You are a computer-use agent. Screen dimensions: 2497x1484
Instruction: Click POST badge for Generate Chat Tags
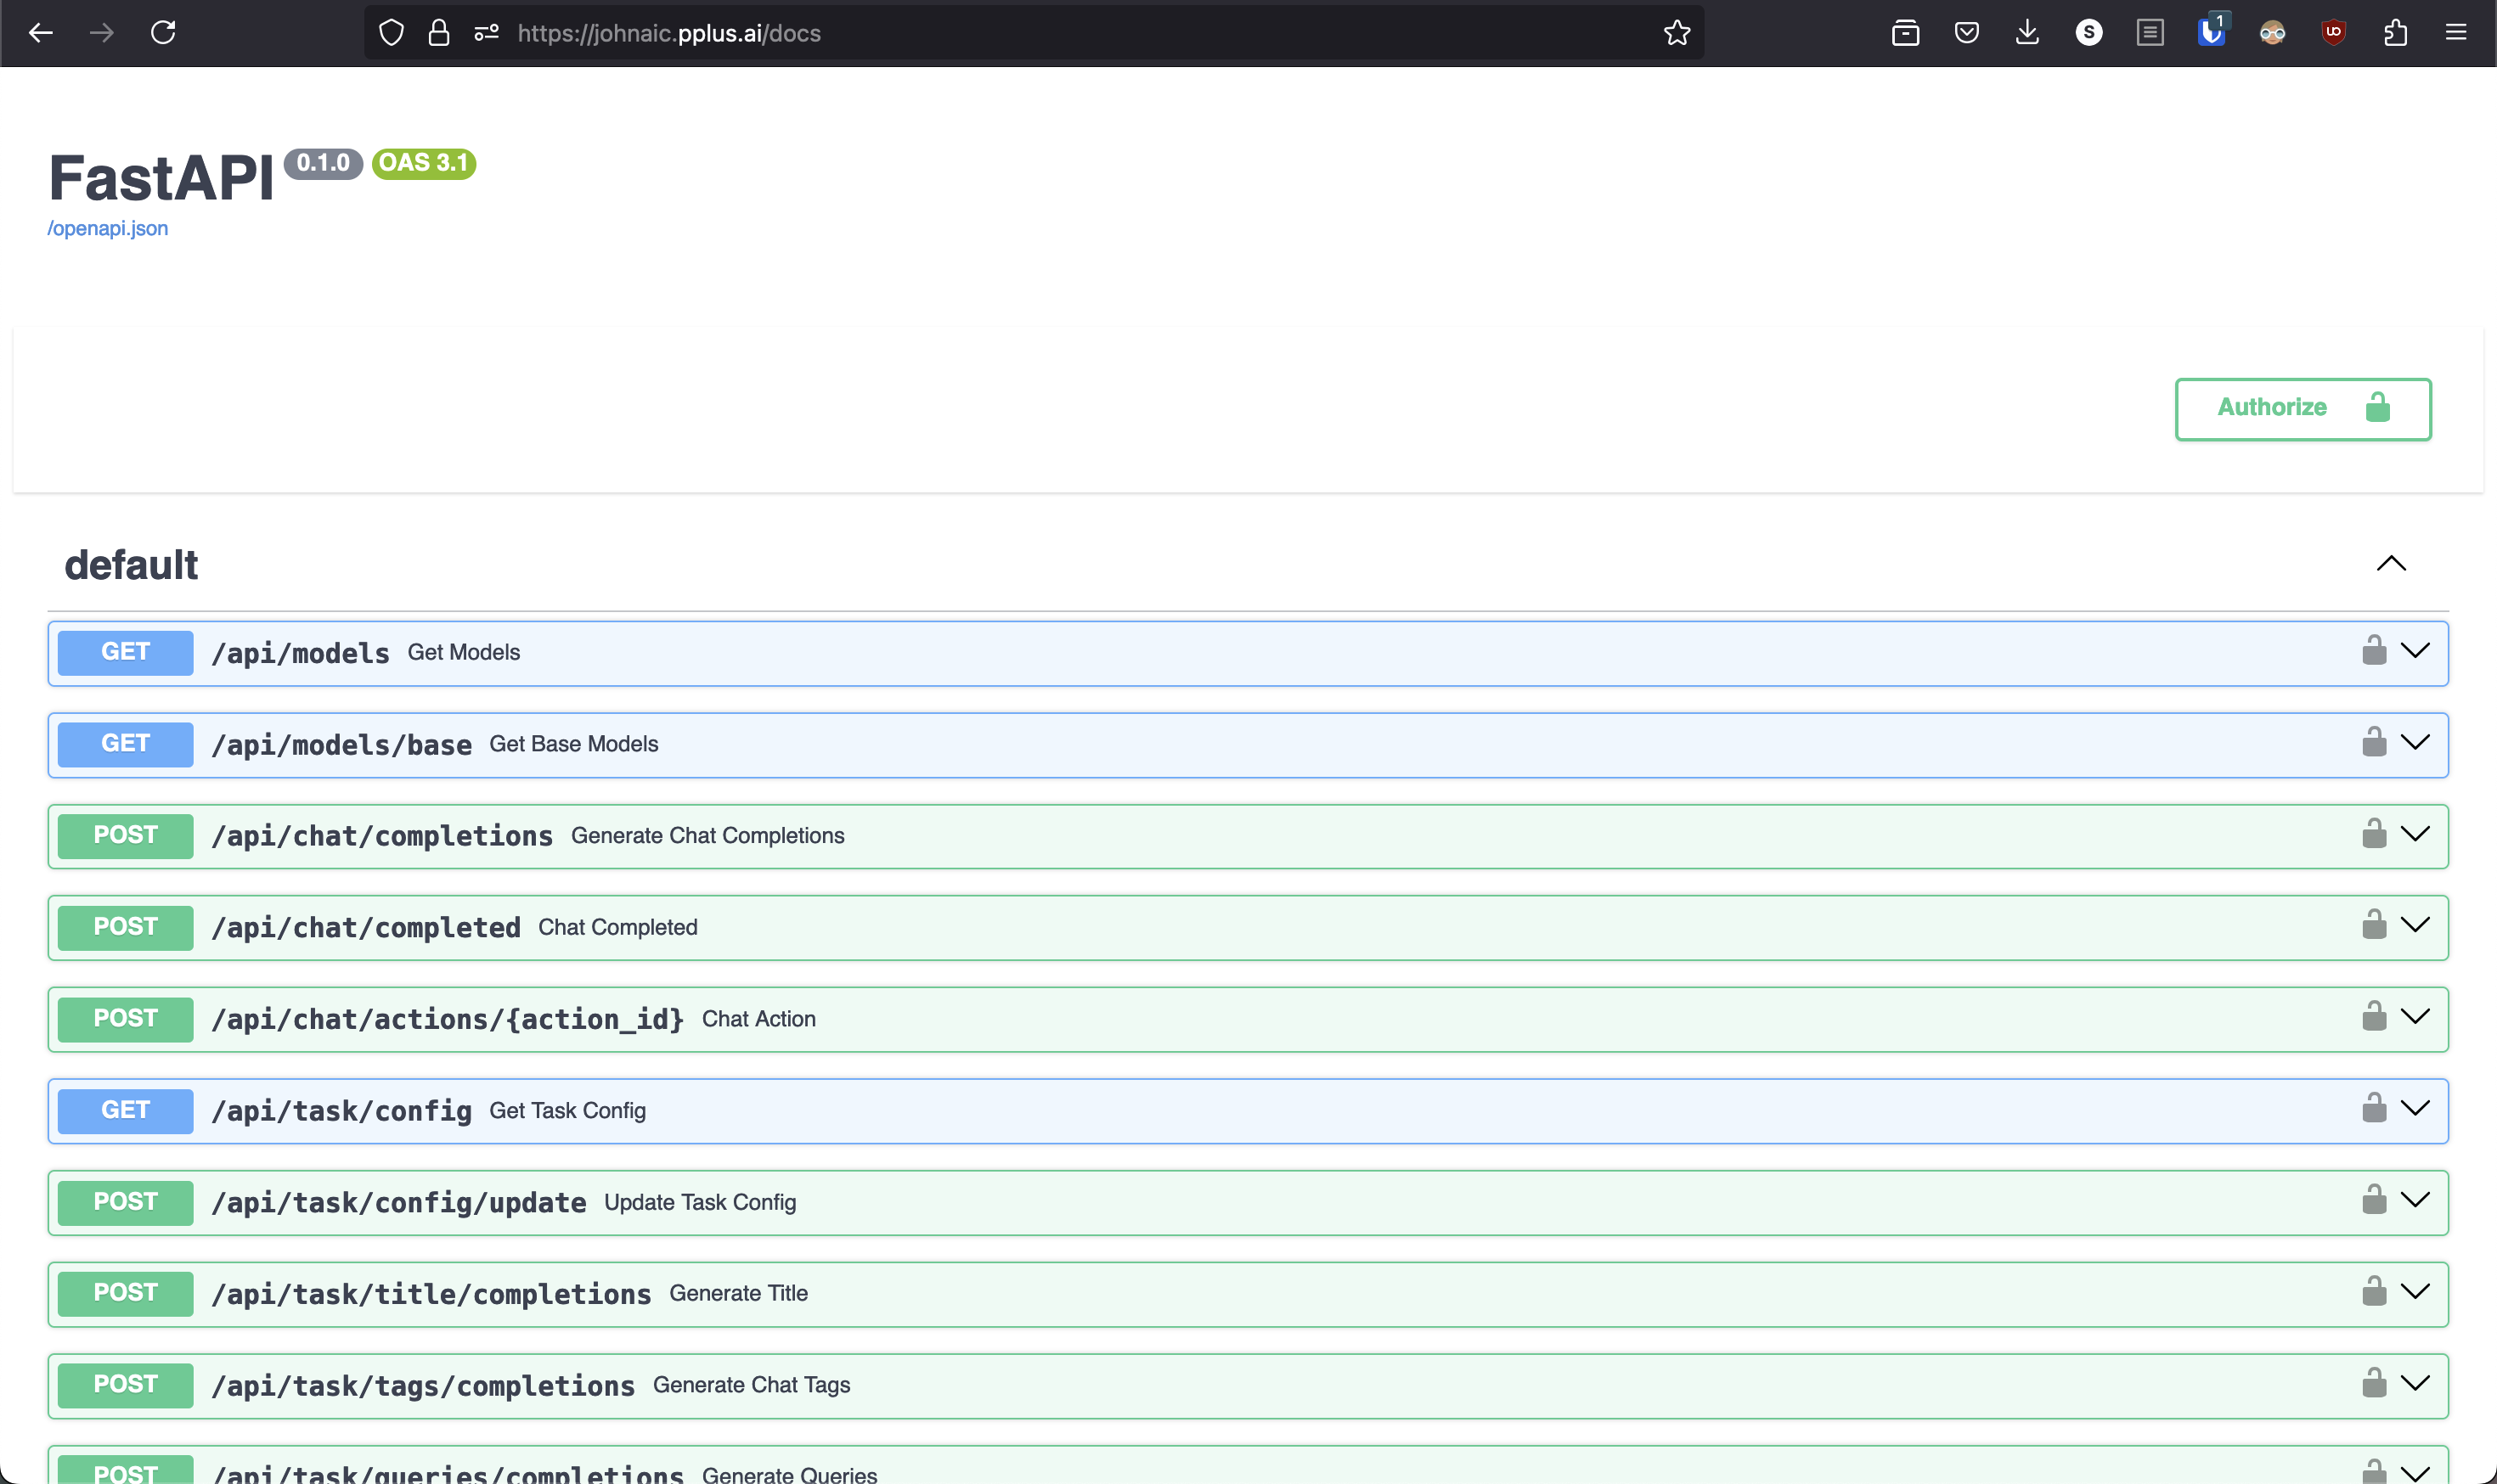(x=125, y=1385)
